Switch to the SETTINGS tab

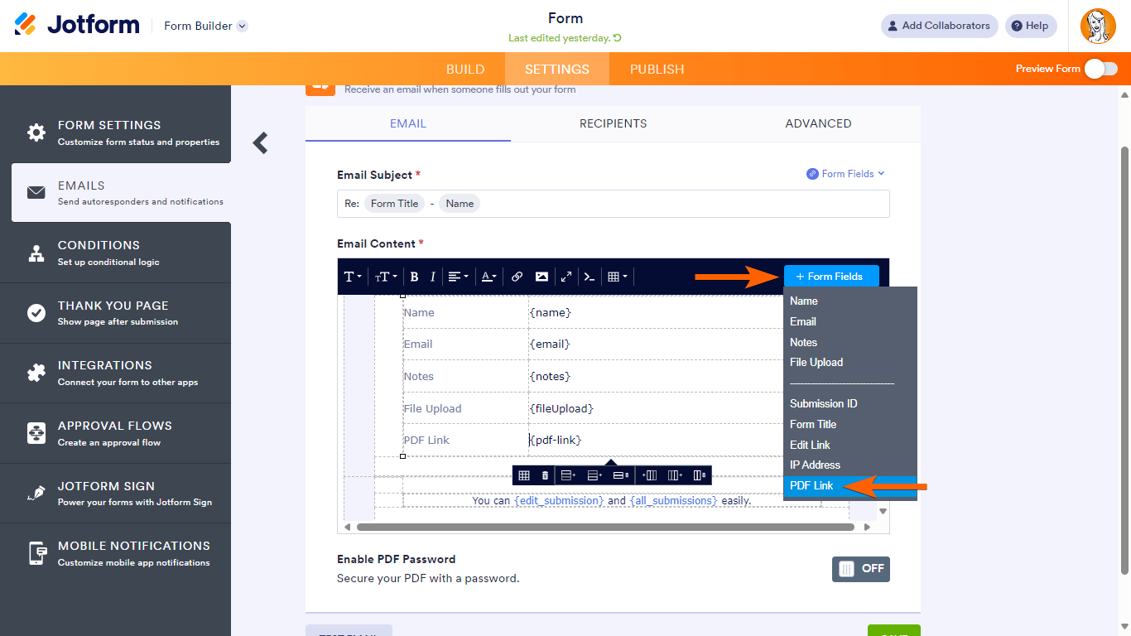click(x=557, y=70)
